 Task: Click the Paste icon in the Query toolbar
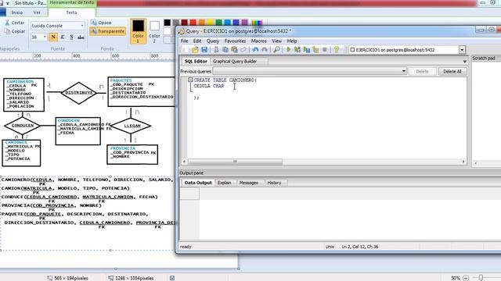coord(234,50)
